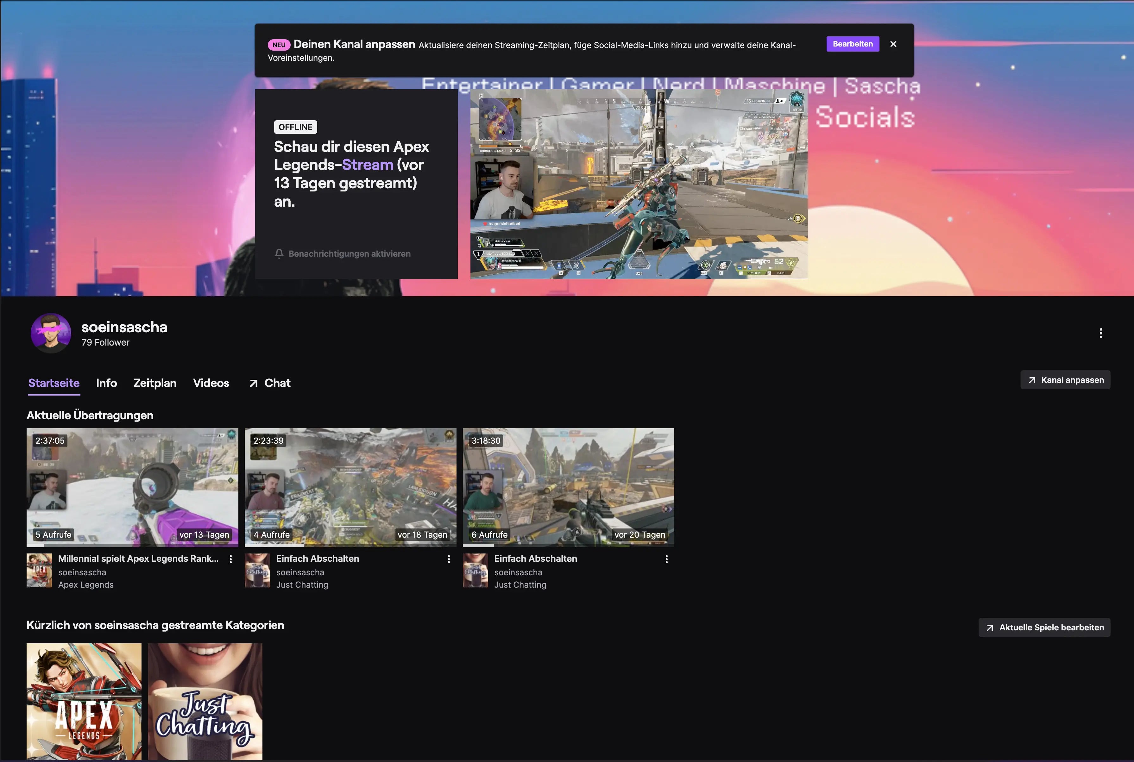This screenshot has width=1134, height=762.
Task: Click Apex game icon beside Millennial video title
Action: (x=39, y=571)
